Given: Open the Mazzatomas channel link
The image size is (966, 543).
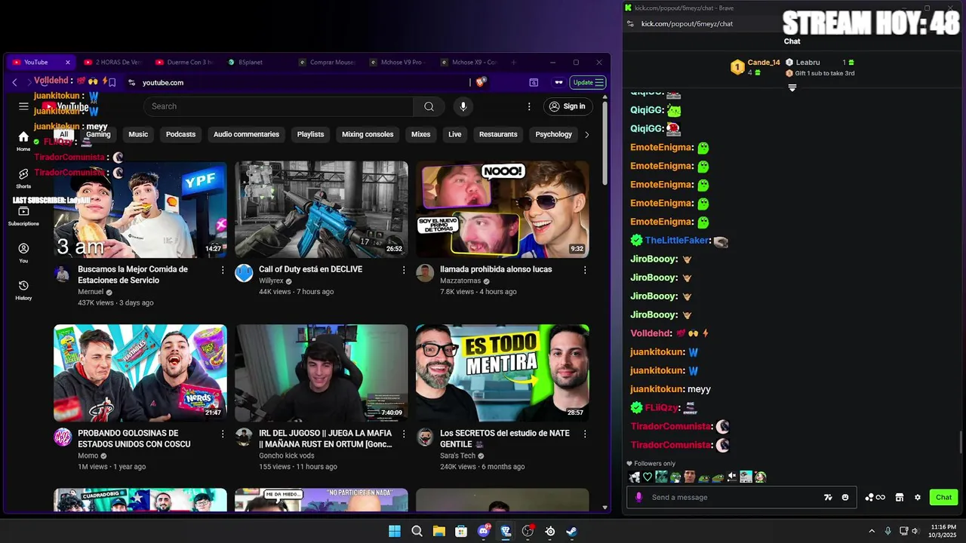Looking at the screenshot, I should (x=460, y=281).
